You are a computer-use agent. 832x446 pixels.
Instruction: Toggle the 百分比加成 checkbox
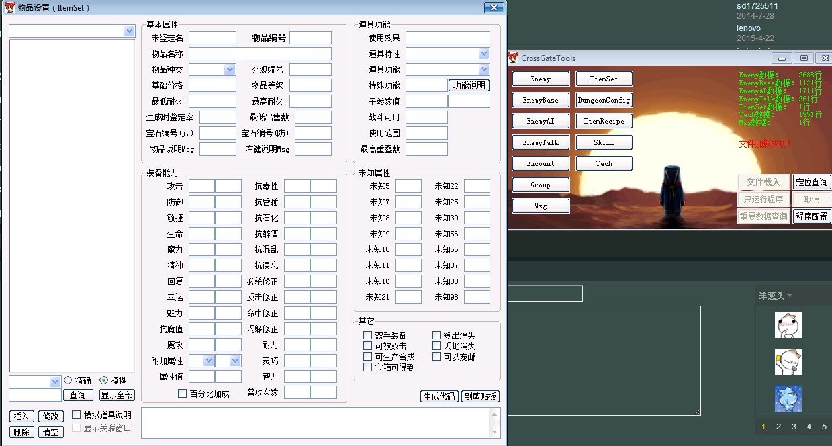[183, 394]
